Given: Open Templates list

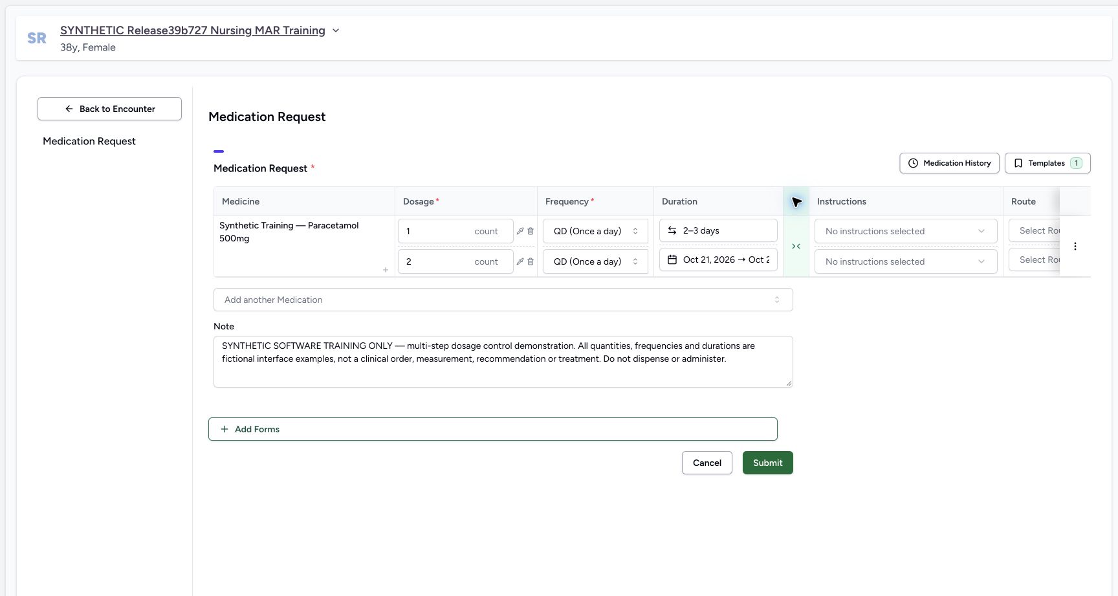Looking at the screenshot, I should click(1047, 163).
